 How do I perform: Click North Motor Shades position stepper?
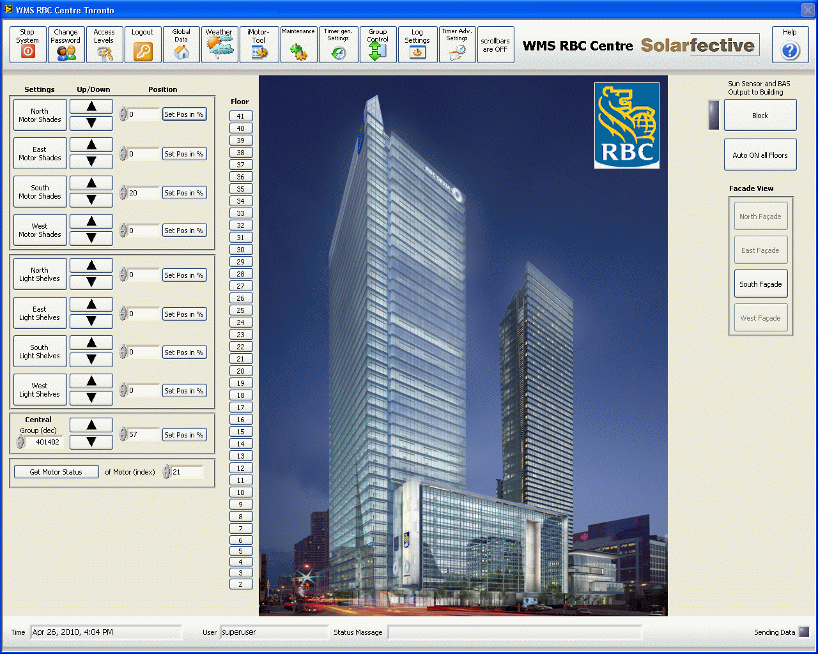coord(123,114)
